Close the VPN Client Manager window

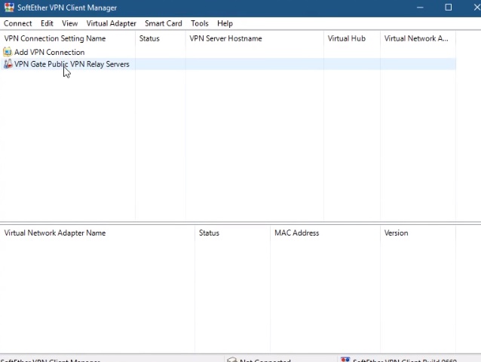[x=476, y=8]
